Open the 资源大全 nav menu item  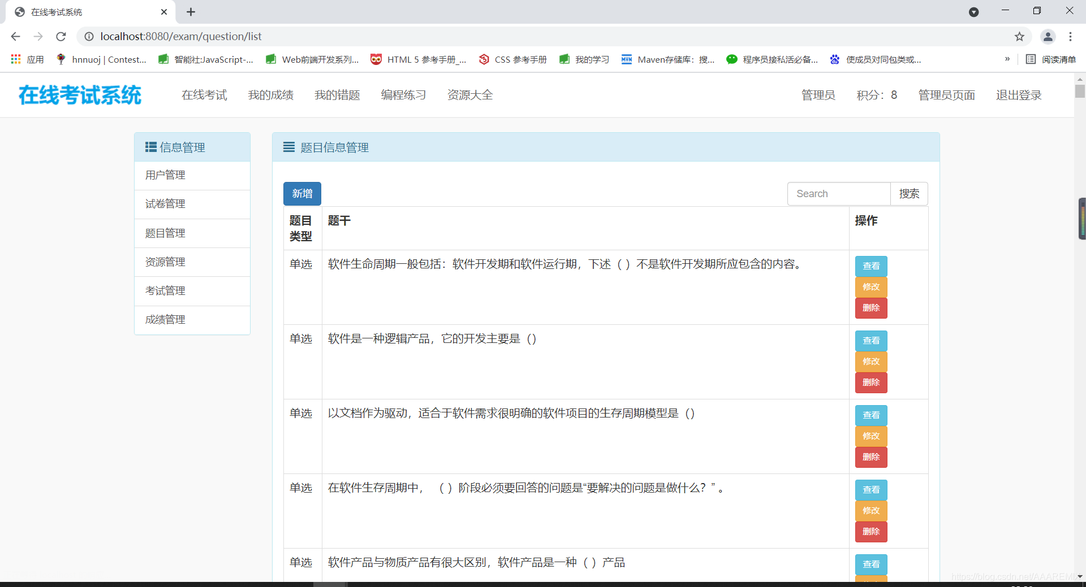(x=470, y=95)
